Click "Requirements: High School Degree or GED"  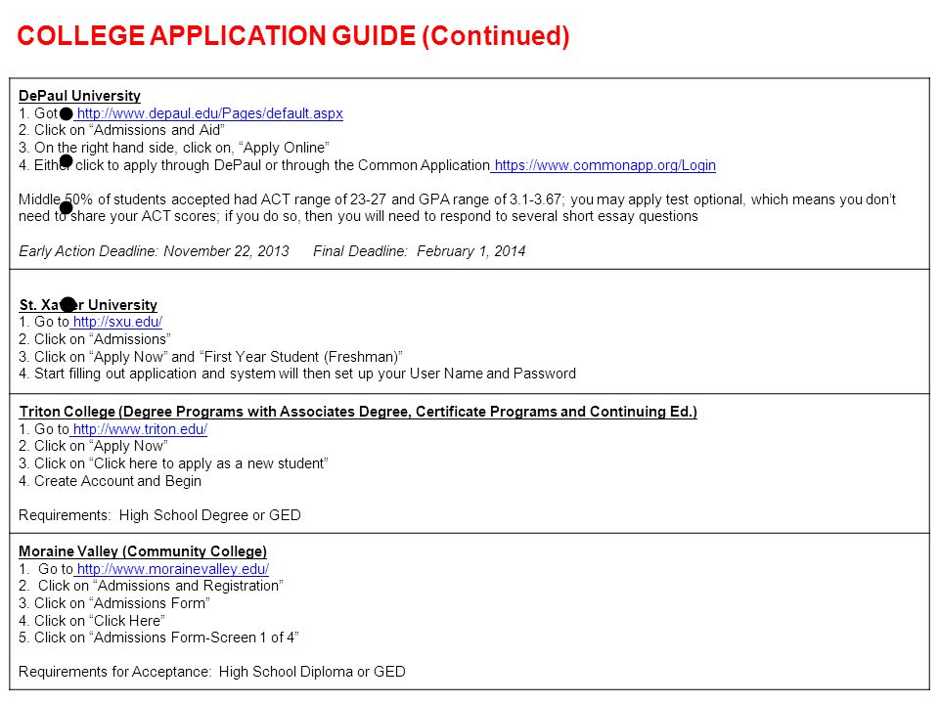(159, 515)
